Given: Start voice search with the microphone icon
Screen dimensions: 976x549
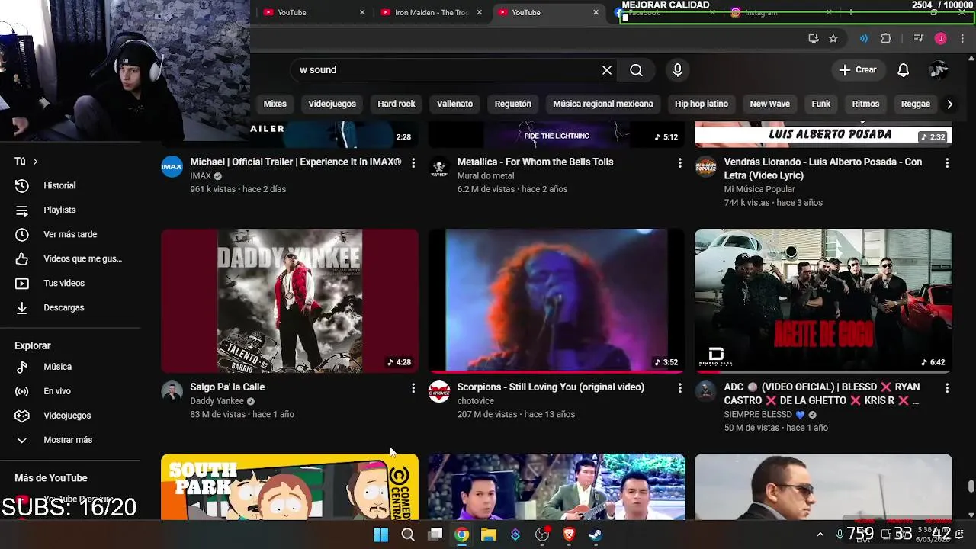Looking at the screenshot, I should tap(677, 70).
